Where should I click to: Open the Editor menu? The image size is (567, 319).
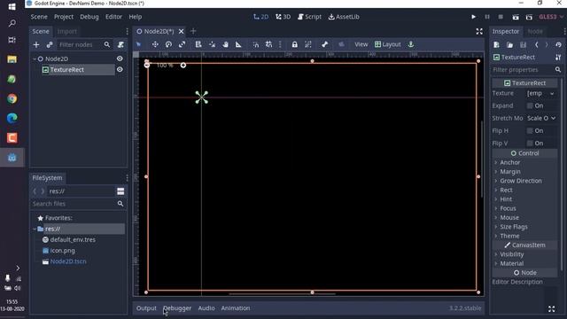coord(113,17)
